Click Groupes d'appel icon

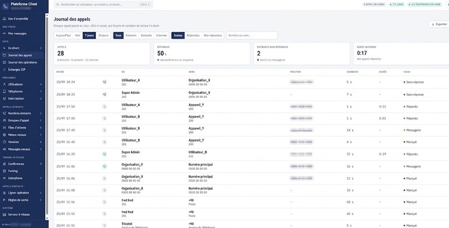[x=4, y=120]
